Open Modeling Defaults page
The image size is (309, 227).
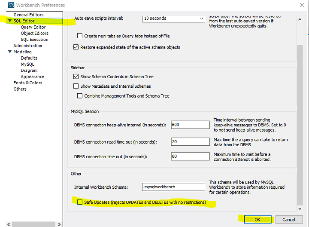[x=29, y=58]
